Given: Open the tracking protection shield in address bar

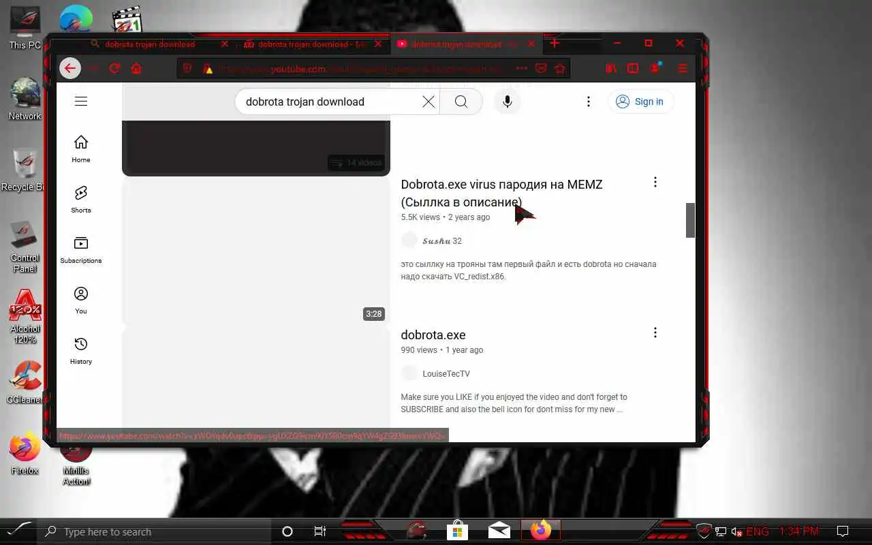Looking at the screenshot, I should (187, 68).
